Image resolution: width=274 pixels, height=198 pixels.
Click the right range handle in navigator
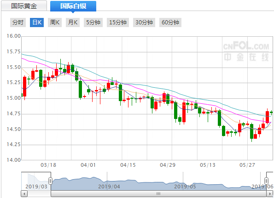[x=266, y=181]
